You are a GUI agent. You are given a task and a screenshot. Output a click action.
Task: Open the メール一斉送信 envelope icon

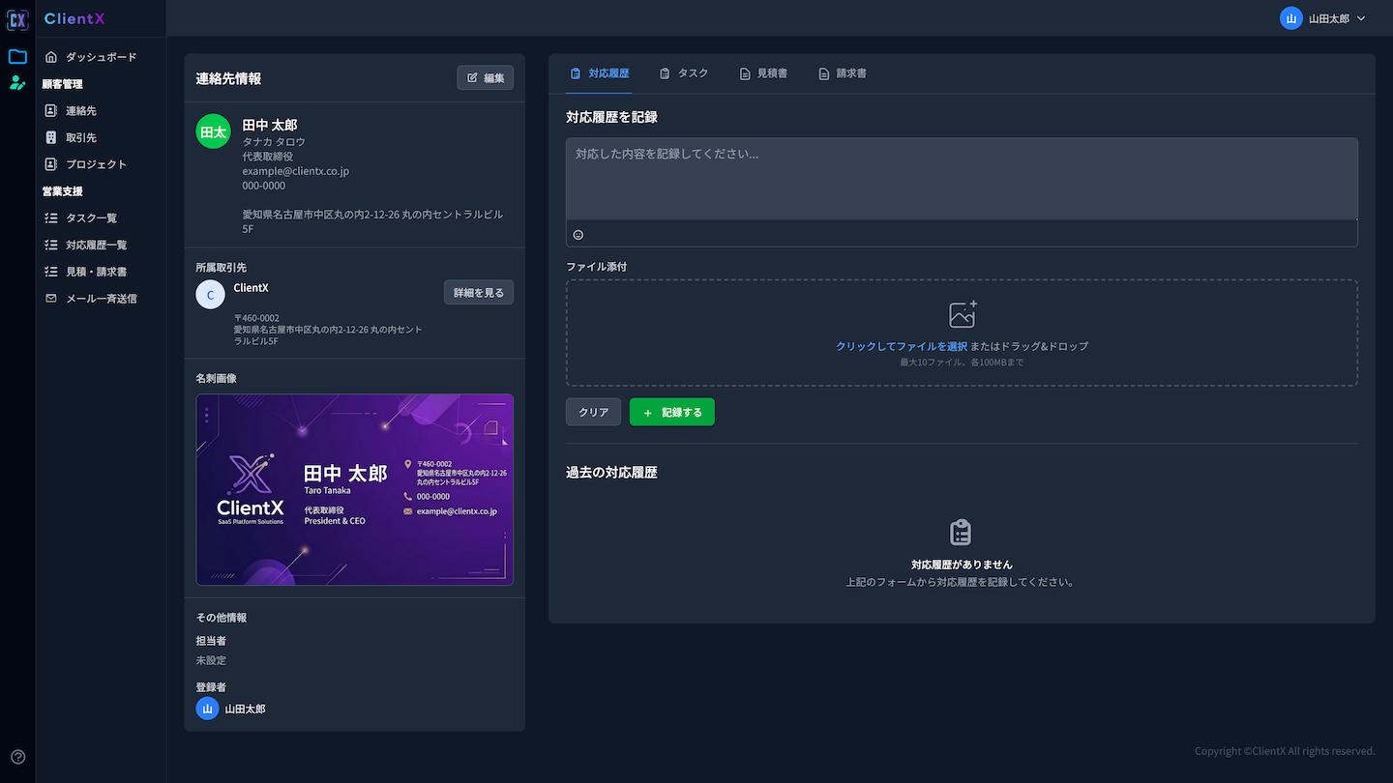click(x=49, y=298)
